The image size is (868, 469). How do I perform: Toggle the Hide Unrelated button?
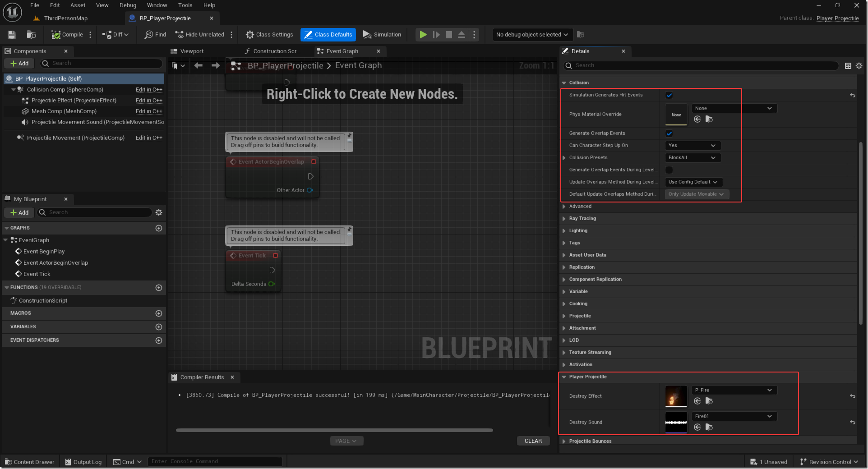click(200, 35)
